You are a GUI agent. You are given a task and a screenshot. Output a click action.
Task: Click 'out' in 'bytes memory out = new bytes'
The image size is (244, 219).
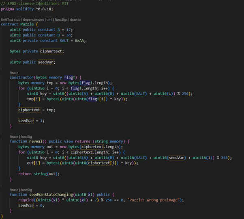click(x=50, y=147)
